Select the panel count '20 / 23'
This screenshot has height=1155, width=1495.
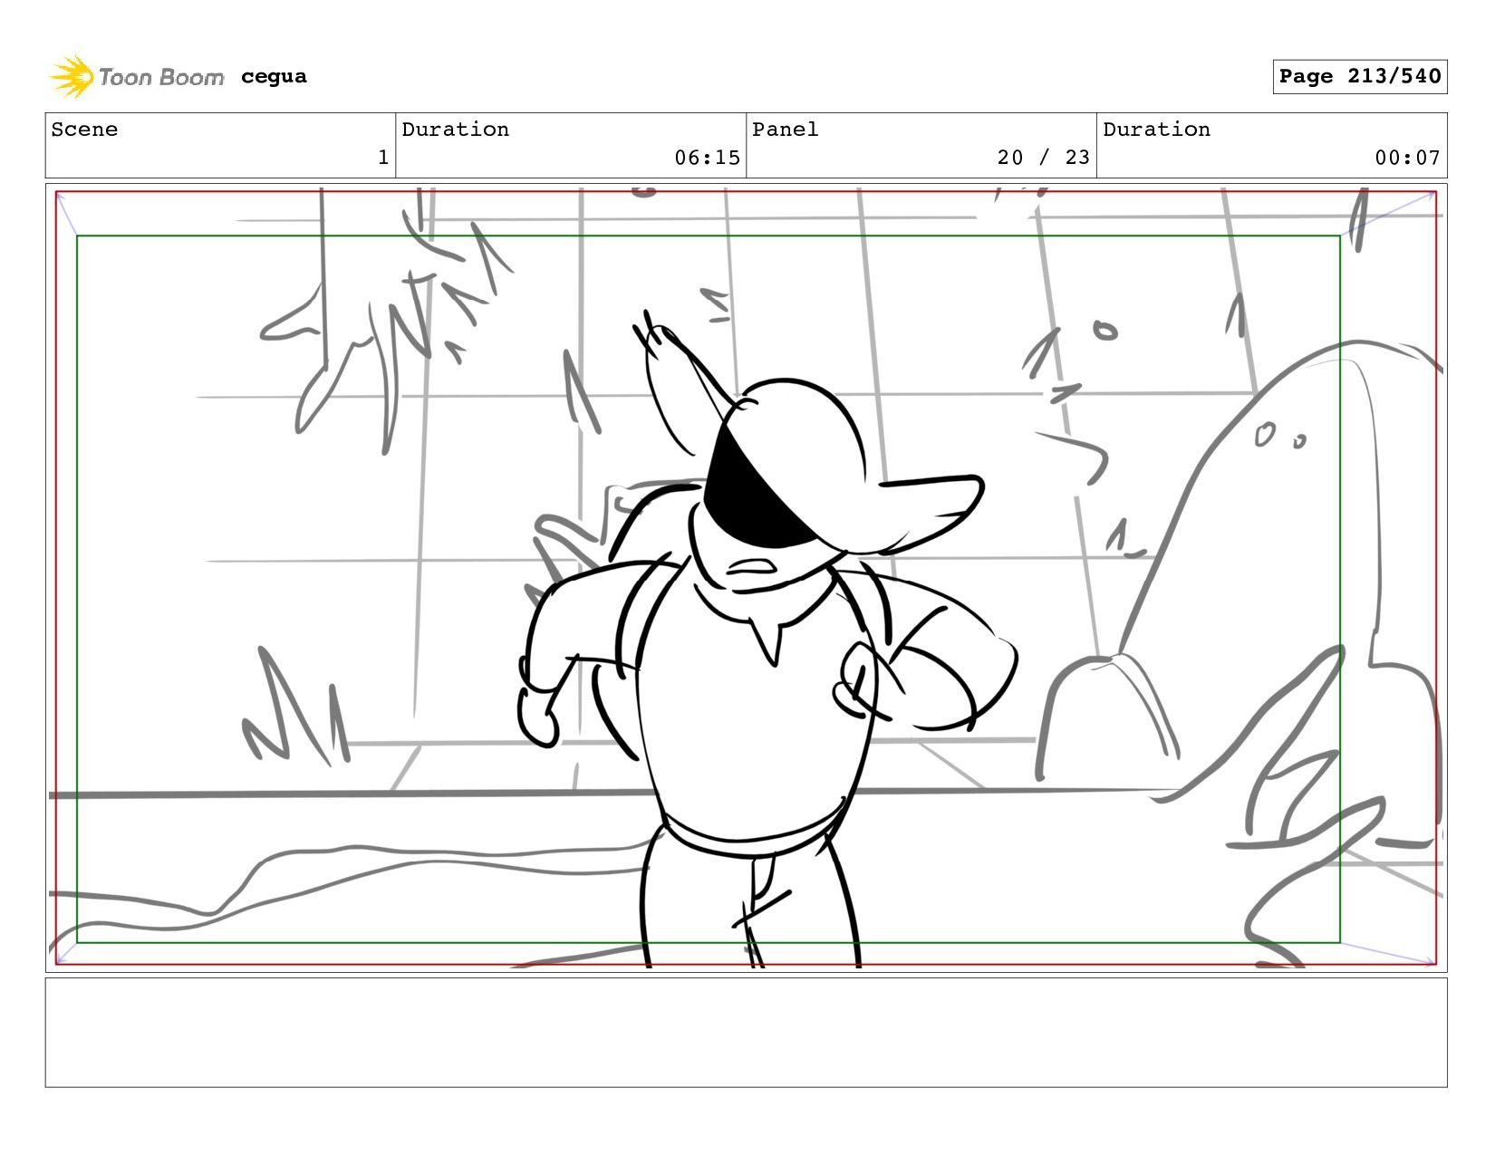coord(1044,158)
